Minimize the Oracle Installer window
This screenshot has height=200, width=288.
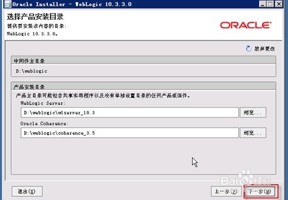pos(262,4)
